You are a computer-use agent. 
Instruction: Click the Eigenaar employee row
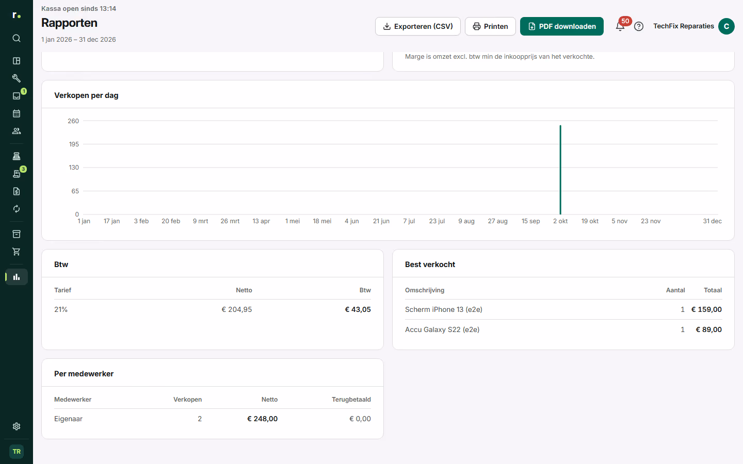pyautogui.click(x=213, y=419)
